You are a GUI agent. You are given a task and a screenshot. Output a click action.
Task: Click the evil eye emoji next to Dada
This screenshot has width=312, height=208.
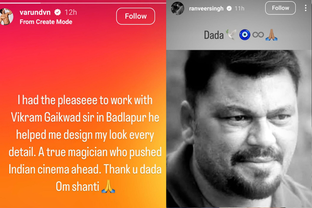point(244,35)
